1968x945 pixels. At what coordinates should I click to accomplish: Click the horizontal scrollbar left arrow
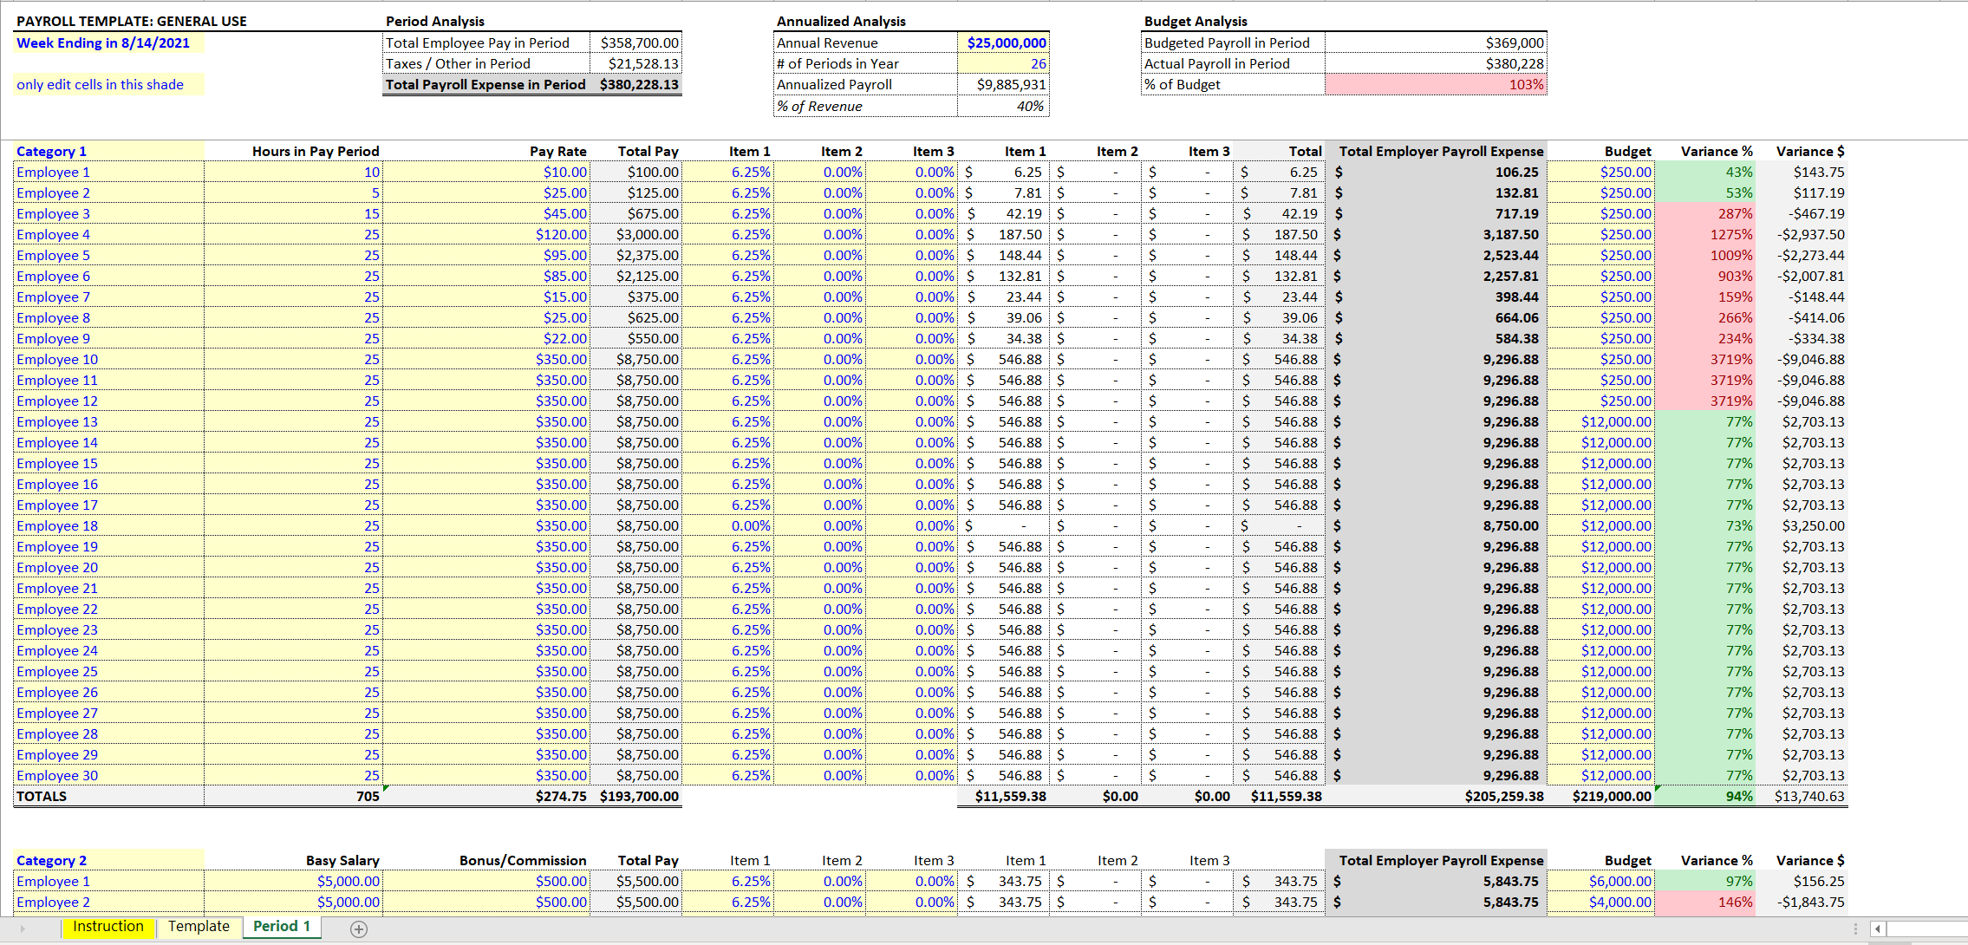click(x=1878, y=929)
